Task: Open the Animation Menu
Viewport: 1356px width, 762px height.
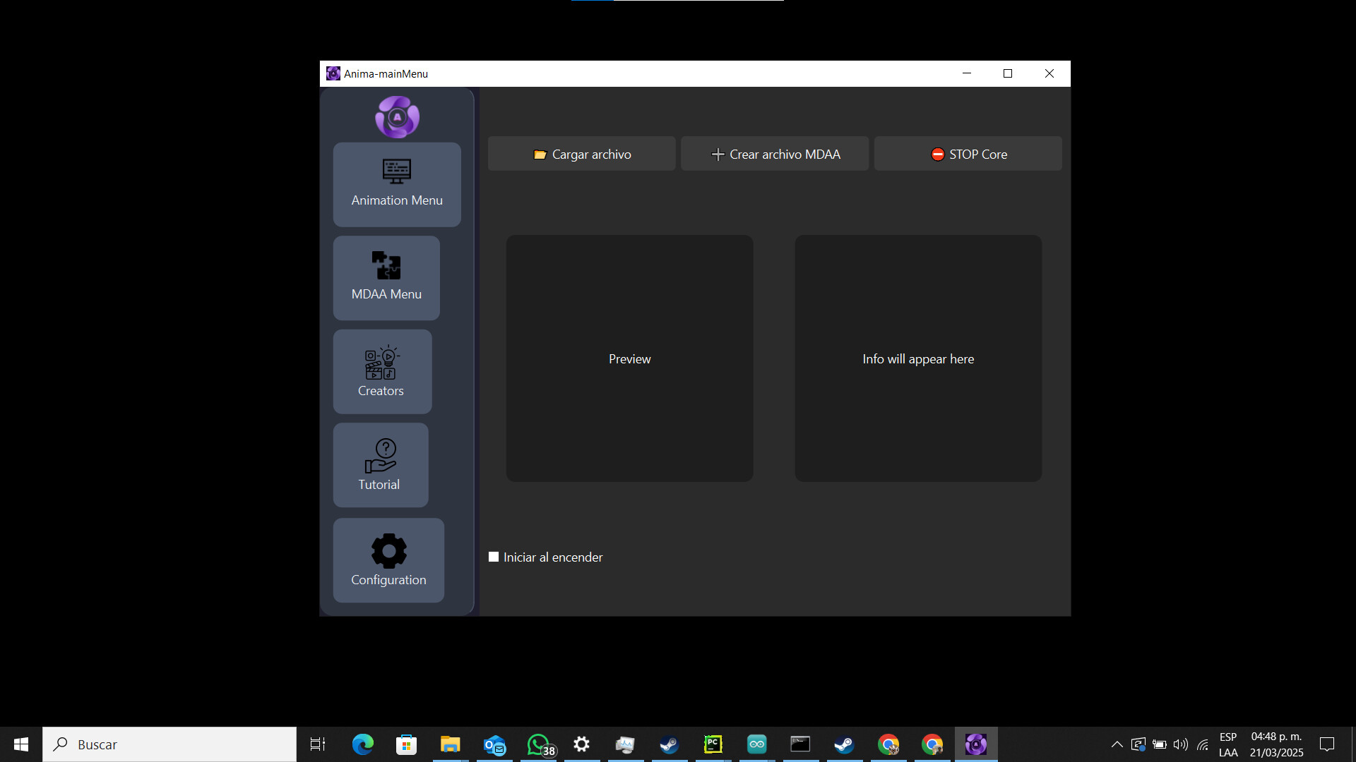Action: [396, 185]
